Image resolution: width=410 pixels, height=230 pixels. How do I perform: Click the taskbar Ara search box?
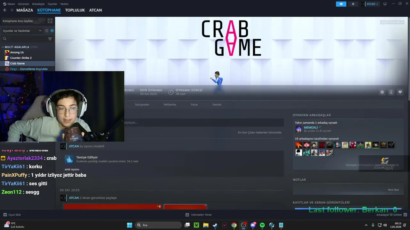(x=158, y=225)
